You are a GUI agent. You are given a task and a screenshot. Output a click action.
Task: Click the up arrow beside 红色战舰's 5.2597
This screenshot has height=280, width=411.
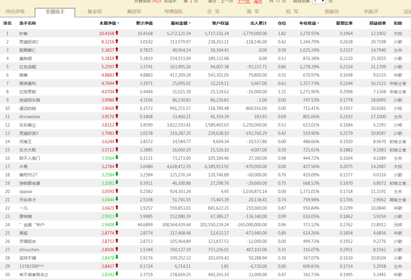[x=117, y=66]
